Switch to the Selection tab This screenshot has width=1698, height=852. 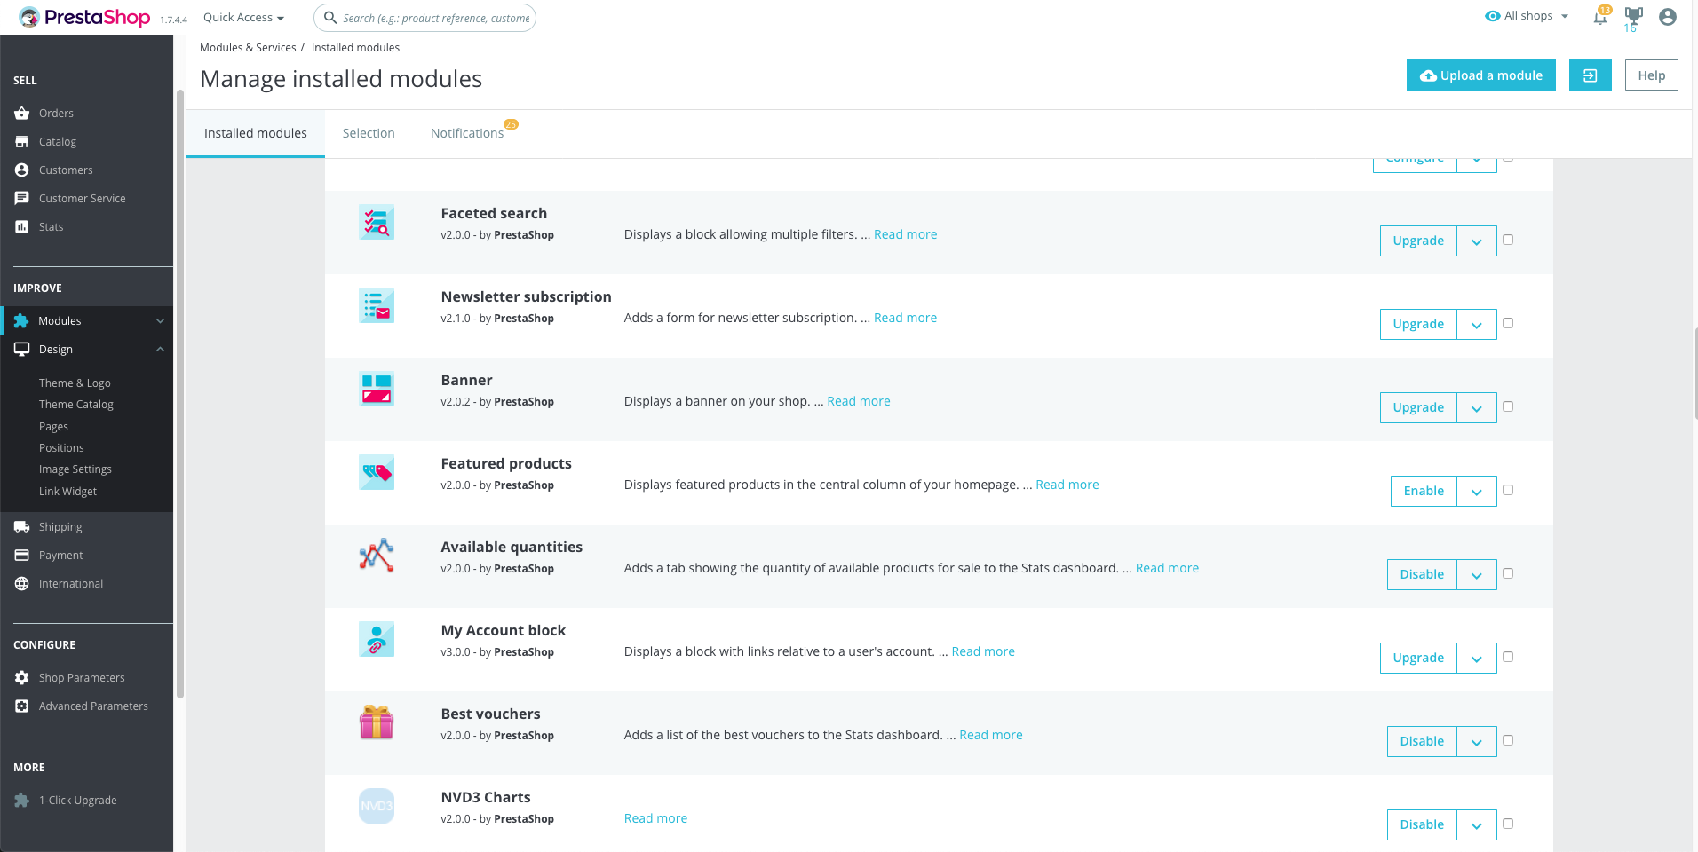(x=369, y=133)
